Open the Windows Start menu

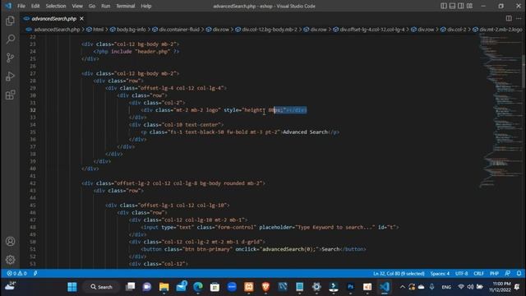72,287
